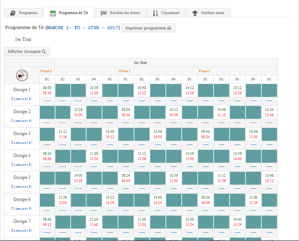
Task: Open Tireurs(6) link under Groupe 7
Action: (22, 230)
